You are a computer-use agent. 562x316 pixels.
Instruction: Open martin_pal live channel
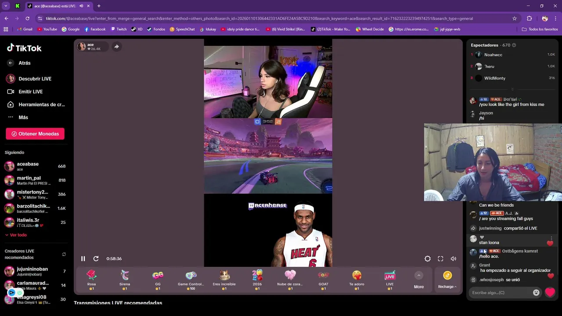pyautogui.click(x=35, y=180)
